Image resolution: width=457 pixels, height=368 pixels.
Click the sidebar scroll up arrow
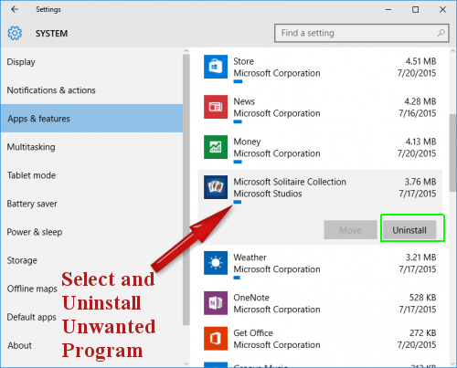[186, 51]
